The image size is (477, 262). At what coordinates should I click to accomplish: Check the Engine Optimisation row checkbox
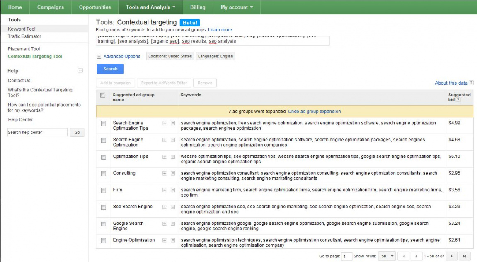click(x=104, y=241)
